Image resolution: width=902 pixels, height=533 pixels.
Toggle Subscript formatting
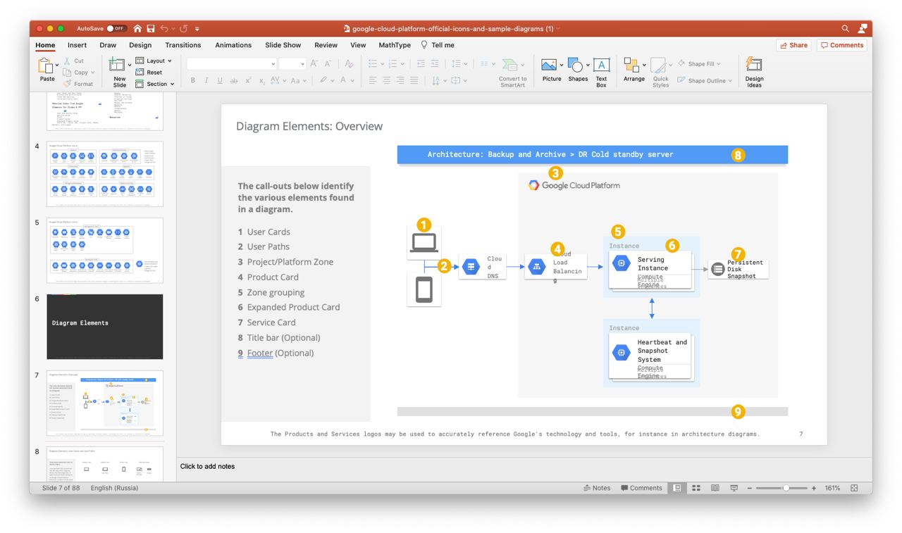coord(261,81)
